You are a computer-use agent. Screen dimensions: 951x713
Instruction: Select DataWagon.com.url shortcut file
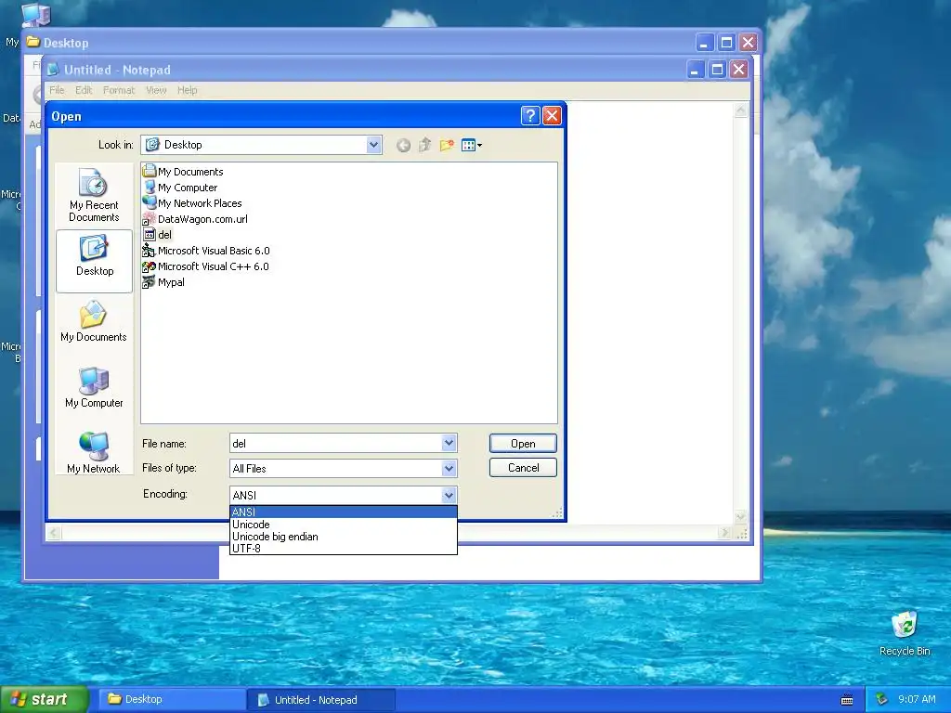tap(195, 219)
